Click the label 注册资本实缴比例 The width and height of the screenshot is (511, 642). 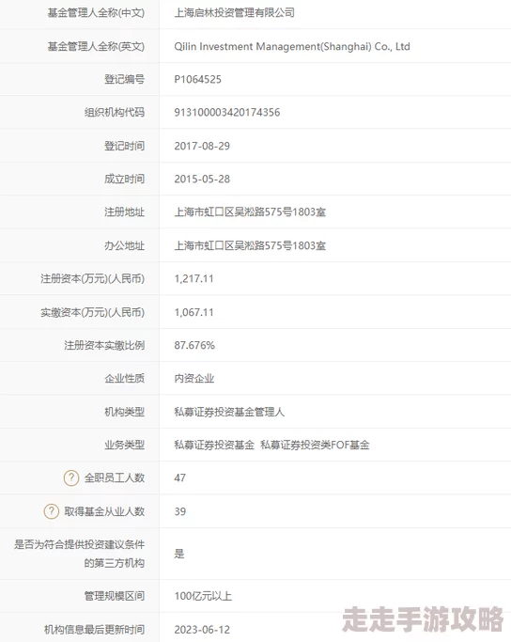[x=104, y=345]
